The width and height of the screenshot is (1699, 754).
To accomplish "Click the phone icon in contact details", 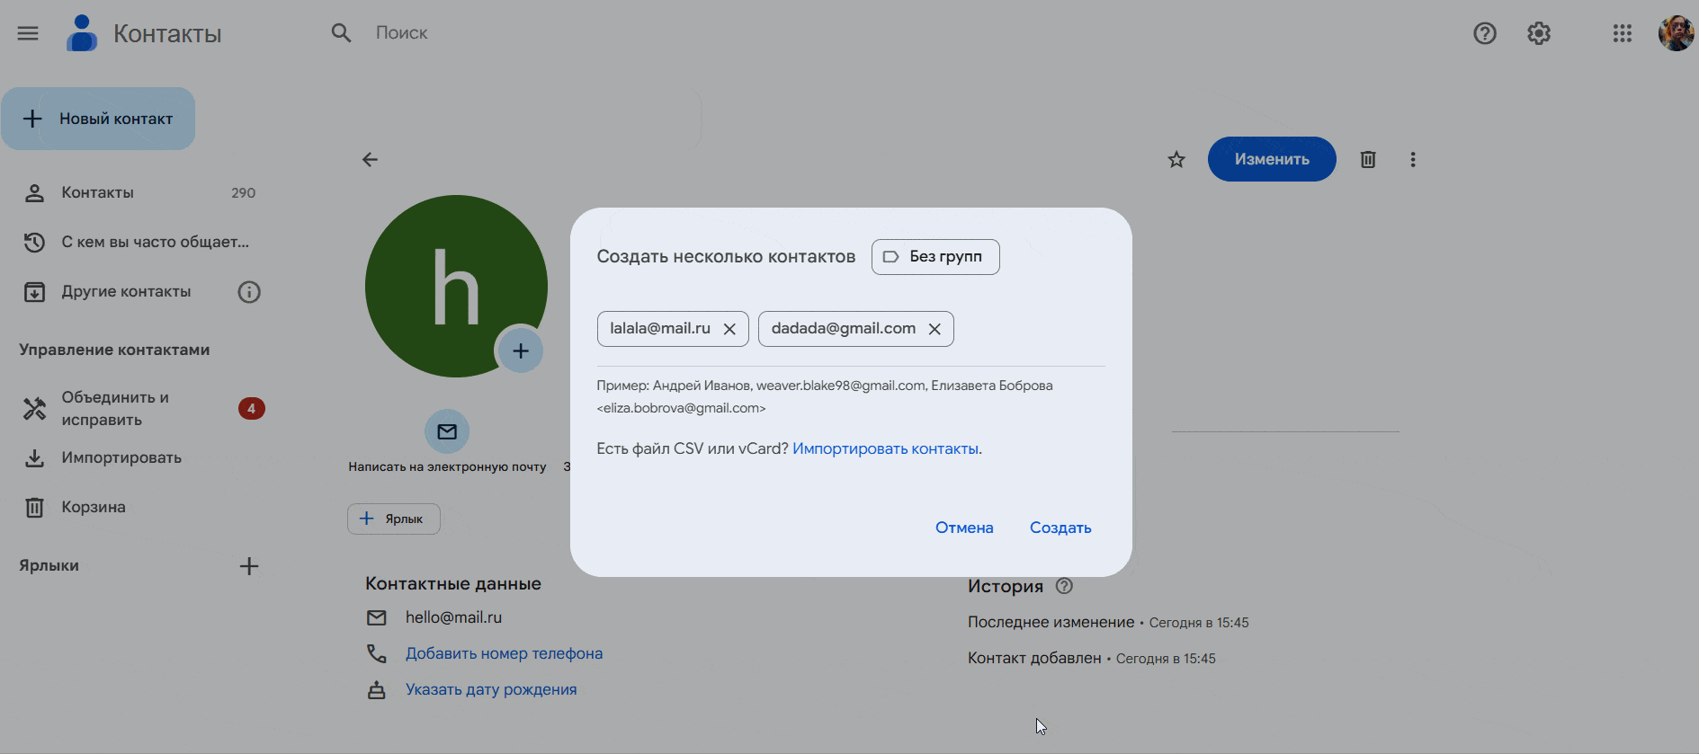I will point(377,653).
